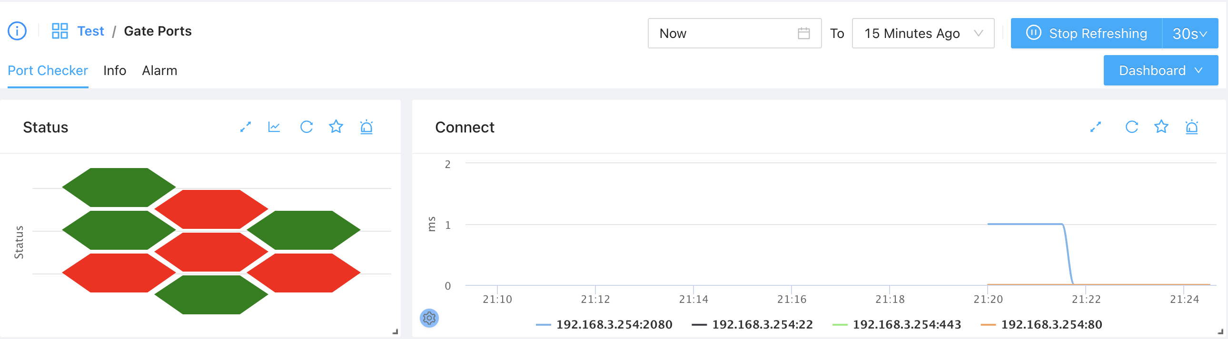
Task: Open the 30s refresh interval dropdown
Action: pos(1190,33)
